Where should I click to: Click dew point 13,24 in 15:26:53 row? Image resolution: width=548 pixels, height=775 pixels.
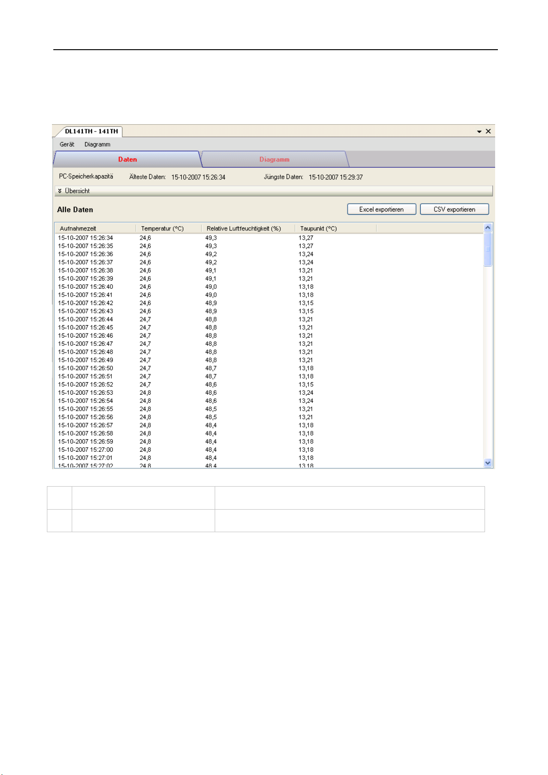pos(306,393)
